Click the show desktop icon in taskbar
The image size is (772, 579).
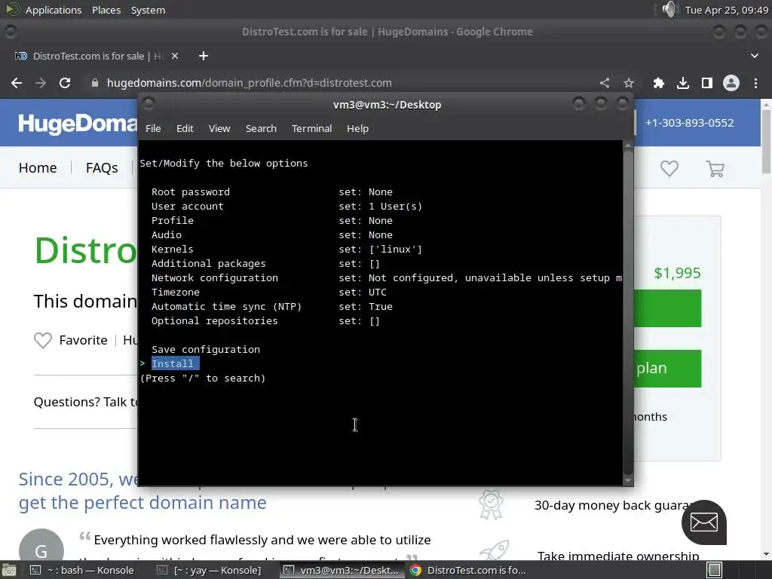coord(9,570)
